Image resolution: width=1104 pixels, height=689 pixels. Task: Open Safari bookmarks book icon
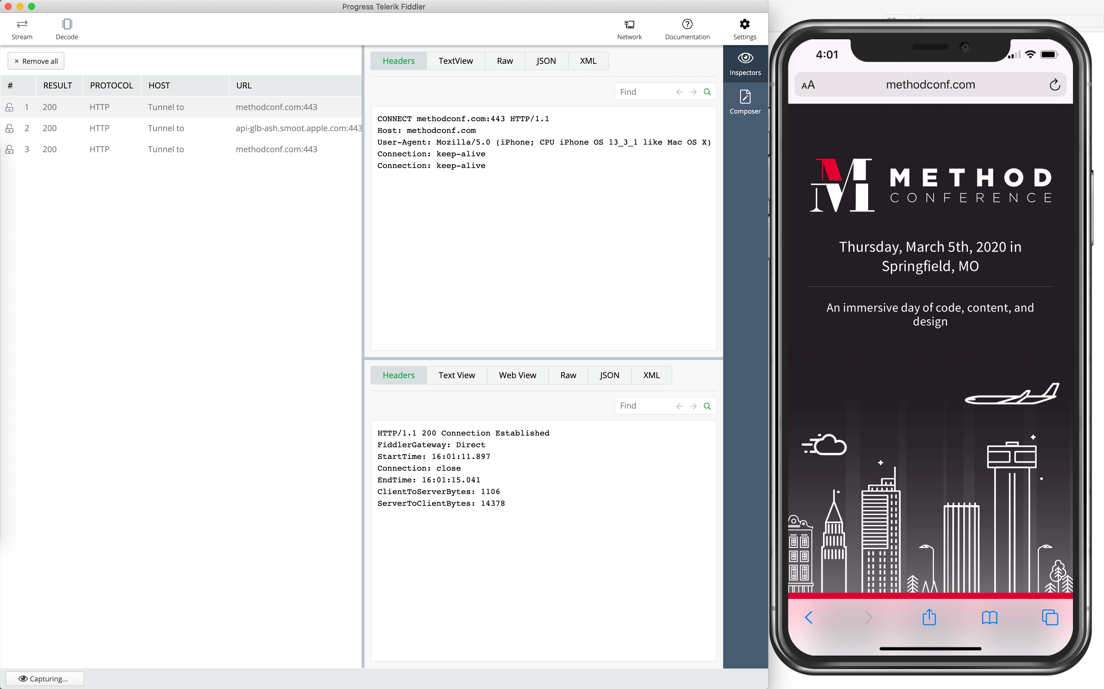tap(990, 618)
